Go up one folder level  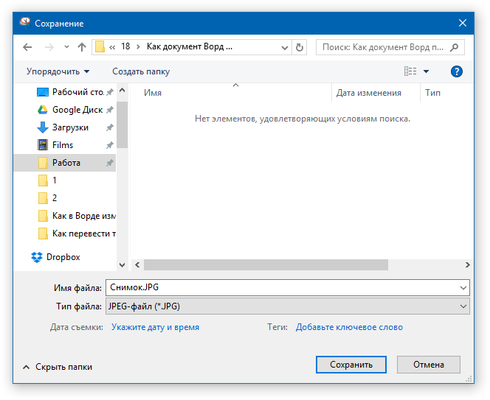tap(82, 47)
